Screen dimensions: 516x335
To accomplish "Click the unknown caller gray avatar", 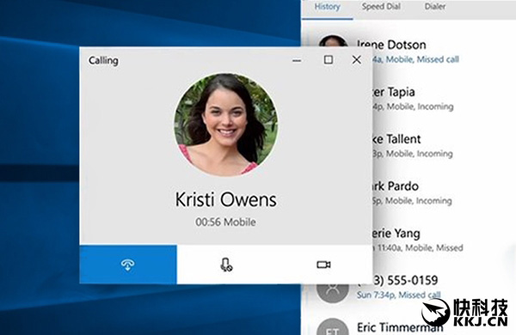I will click(333, 290).
